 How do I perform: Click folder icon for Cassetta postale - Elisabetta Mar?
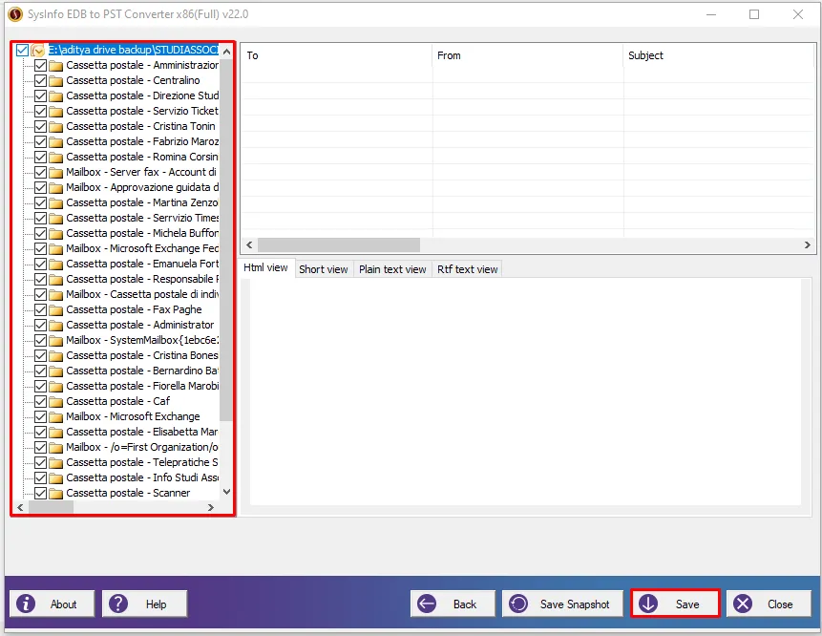tap(56, 432)
